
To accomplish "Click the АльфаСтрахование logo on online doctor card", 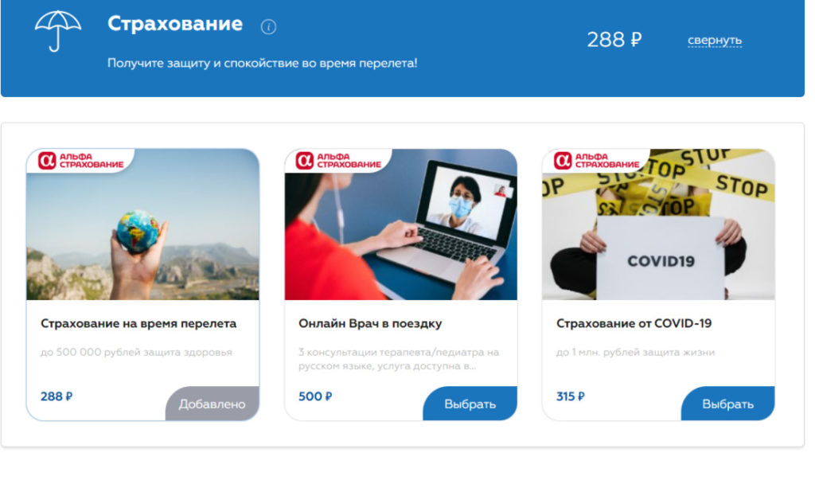I will pyautogui.click(x=339, y=160).
